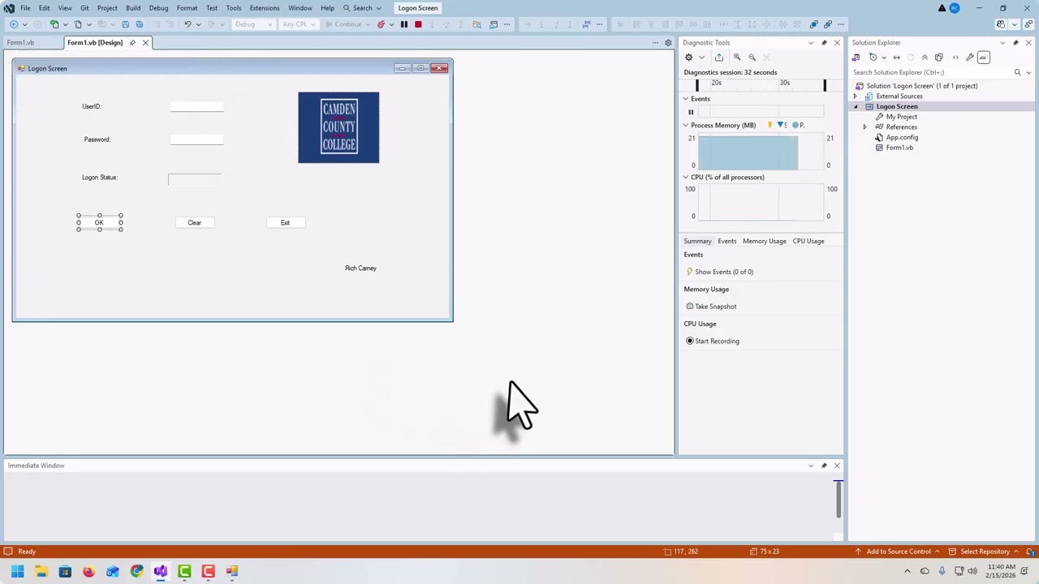Click Take Snapshot link
1039x584 pixels.
pos(711,307)
